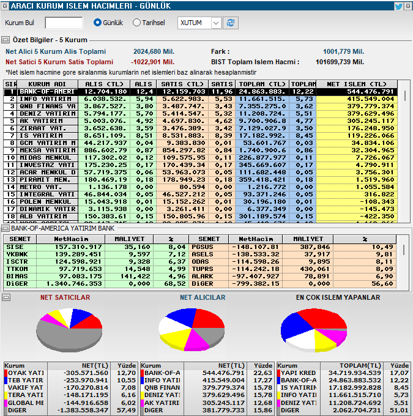The height and width of the screenshot is (416, 413).
Task: Select the INTEGRAL YATI row
Action: coord(201,195)
